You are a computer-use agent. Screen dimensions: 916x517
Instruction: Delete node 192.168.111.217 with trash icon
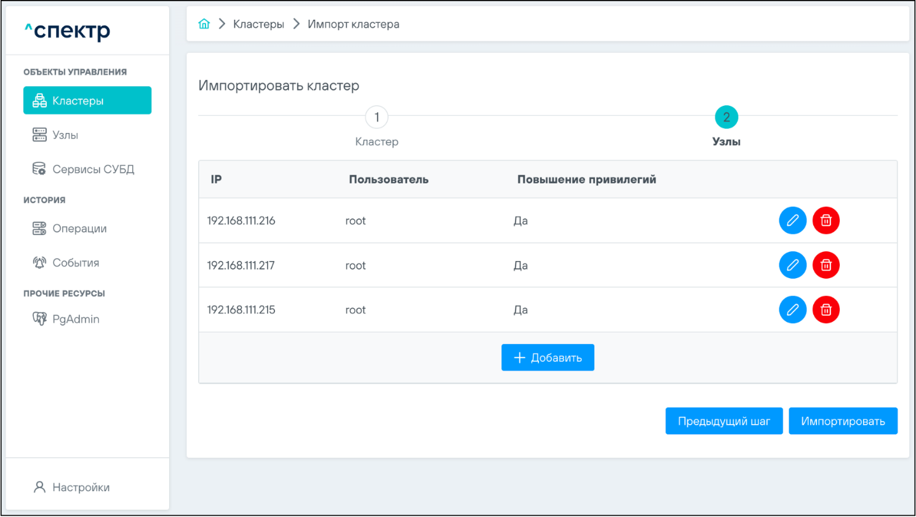[x=826, y=265]
